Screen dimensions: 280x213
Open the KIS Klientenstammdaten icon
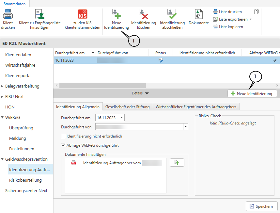pyautogui.click(x=82, y=14)
